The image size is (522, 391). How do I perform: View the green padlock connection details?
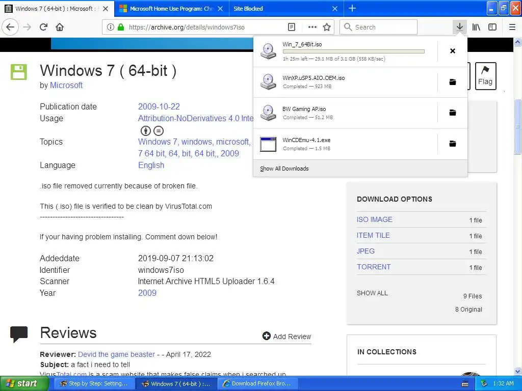(x=121, y=27)
